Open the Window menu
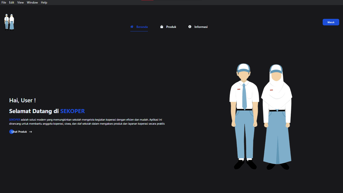Viewport: 343px width, 193px height. [32, 3]
